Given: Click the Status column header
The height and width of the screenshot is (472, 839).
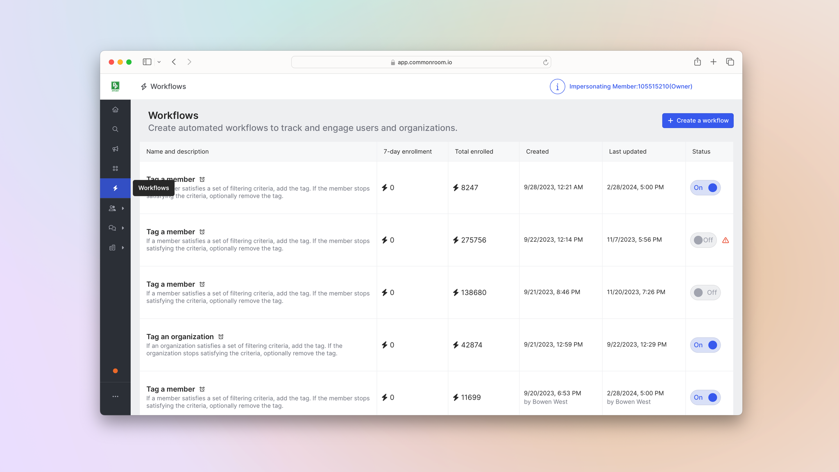Looking at the screenshot, I should (701, 152).
